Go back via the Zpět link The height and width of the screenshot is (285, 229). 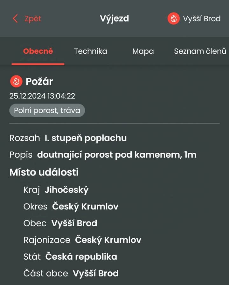click(33, 19)
